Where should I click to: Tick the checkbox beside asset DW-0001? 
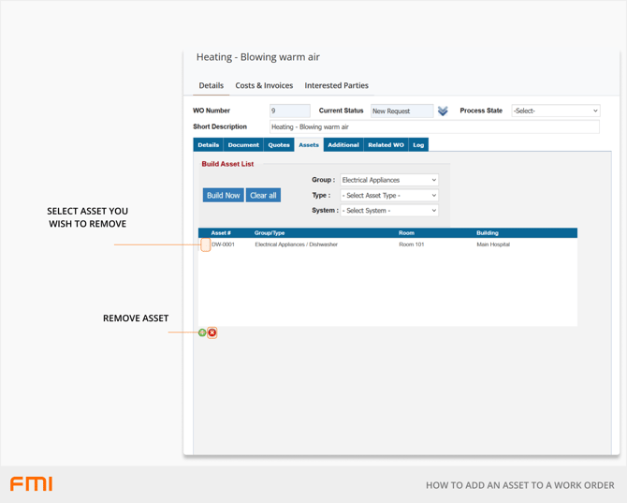[x=206, y=244]
